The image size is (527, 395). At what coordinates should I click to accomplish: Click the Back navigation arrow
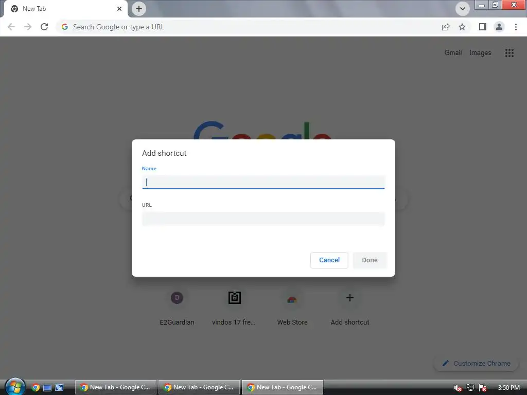tap(11, 27)
